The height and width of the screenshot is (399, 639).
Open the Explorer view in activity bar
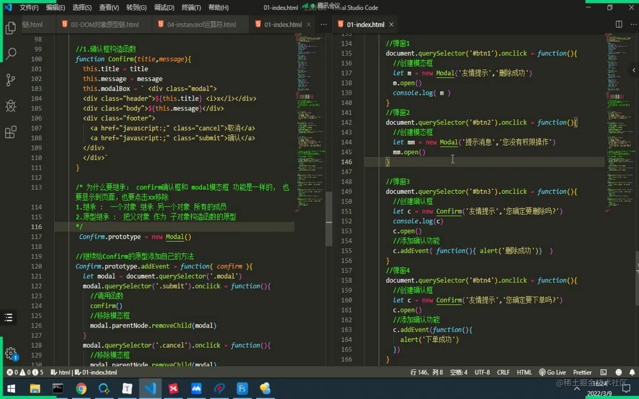(x=11, y=28)
